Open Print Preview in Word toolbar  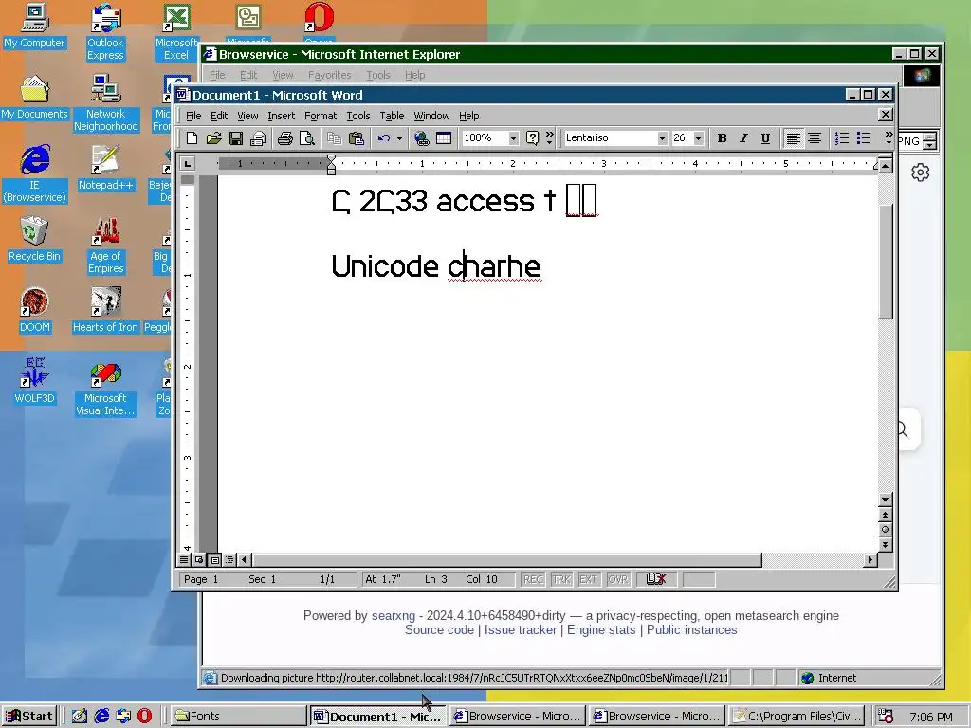(x=306, y=138)
